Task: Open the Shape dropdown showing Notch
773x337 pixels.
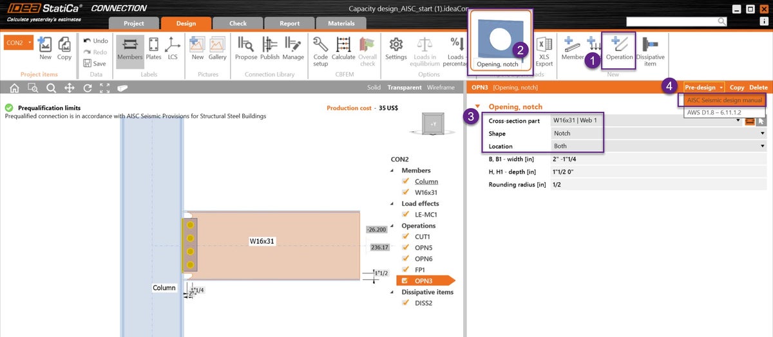Action: pyautogui.click(x=658, y=133)
